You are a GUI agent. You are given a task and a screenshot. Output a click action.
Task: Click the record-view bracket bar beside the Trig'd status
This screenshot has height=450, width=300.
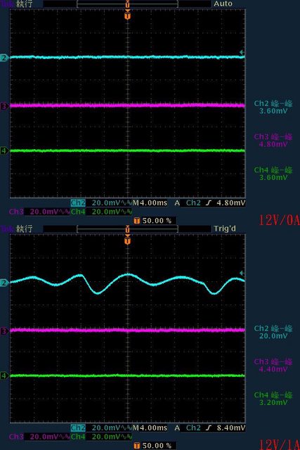tap(128, 229)
